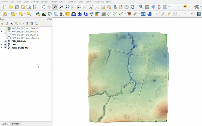Open the Processing menu

pyautogui.click(x=98, y=2)
